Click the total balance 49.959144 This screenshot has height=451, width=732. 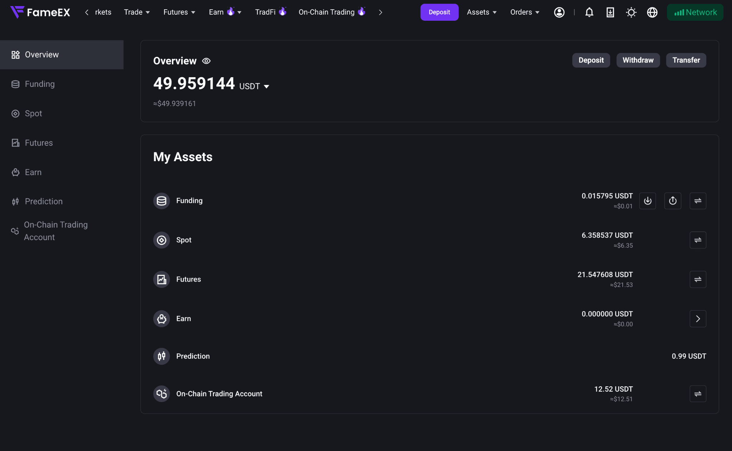coord(194,83)
